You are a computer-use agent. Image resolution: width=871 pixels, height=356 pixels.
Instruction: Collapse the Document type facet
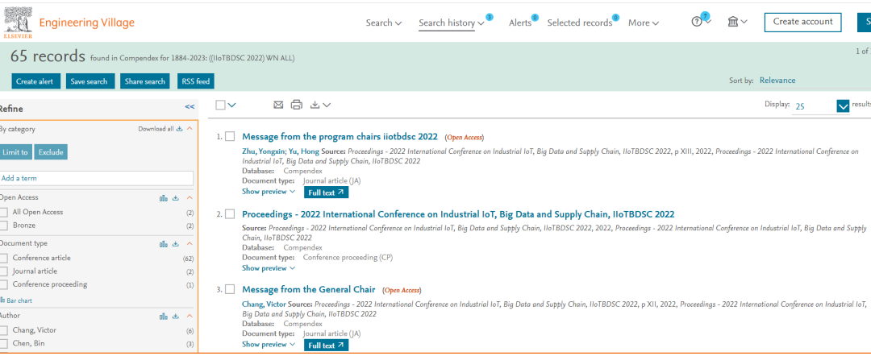click(190, 244)
